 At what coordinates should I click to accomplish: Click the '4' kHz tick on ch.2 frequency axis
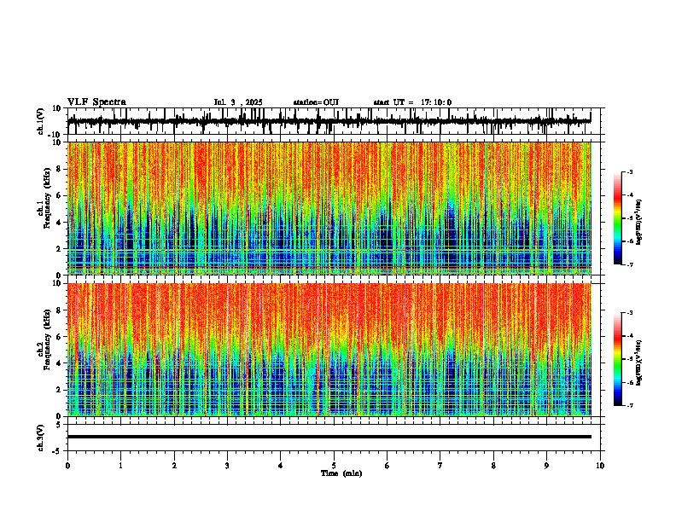(x=59, y=363)
